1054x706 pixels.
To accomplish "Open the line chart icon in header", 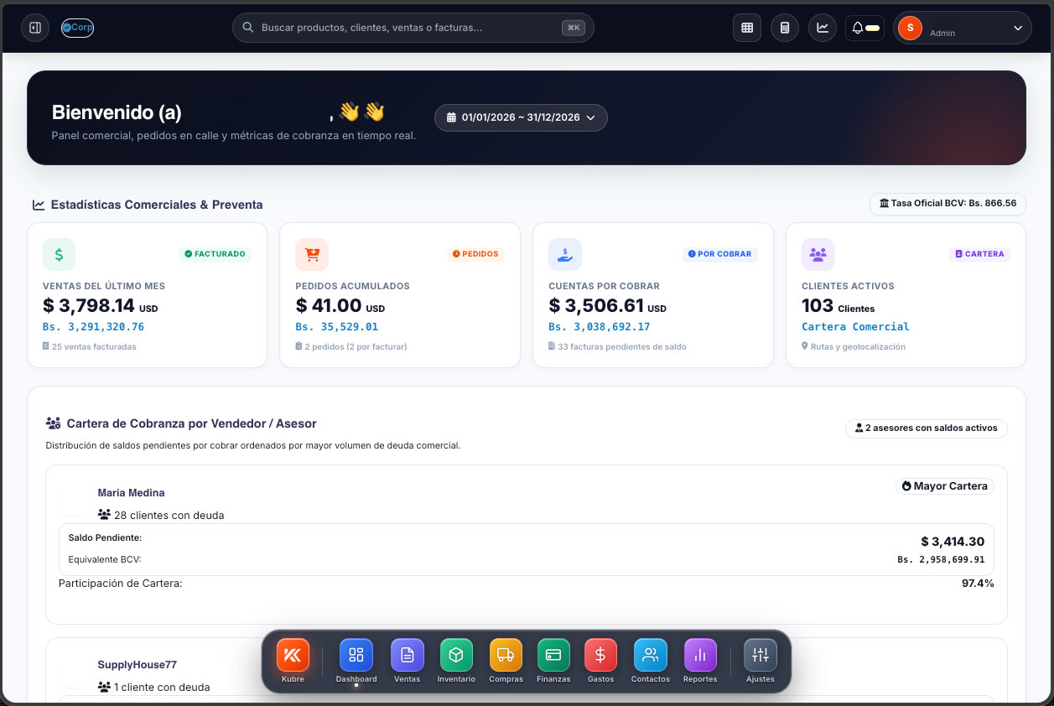I will click(x=823, y=28).
